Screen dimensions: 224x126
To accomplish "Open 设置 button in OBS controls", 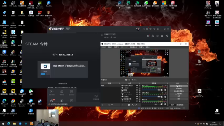I will click(179, 96).
